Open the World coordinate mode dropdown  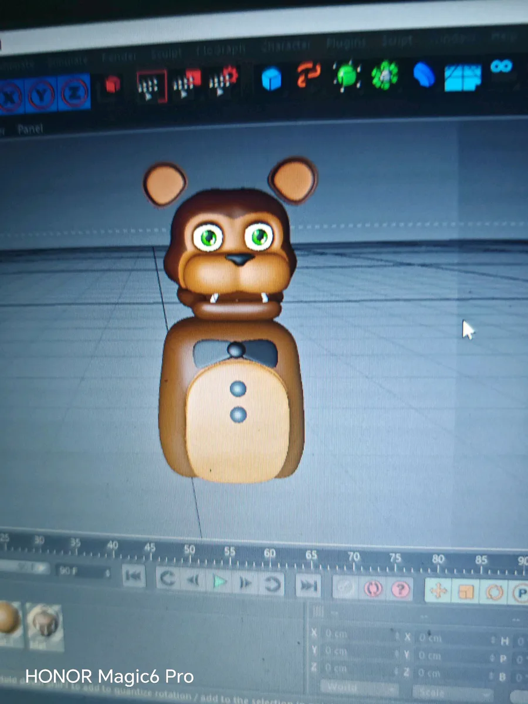(359, 688)
